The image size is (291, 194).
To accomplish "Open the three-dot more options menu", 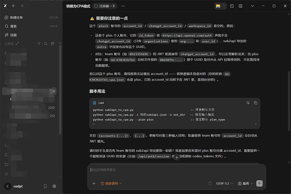I will (x=123, y=6).
